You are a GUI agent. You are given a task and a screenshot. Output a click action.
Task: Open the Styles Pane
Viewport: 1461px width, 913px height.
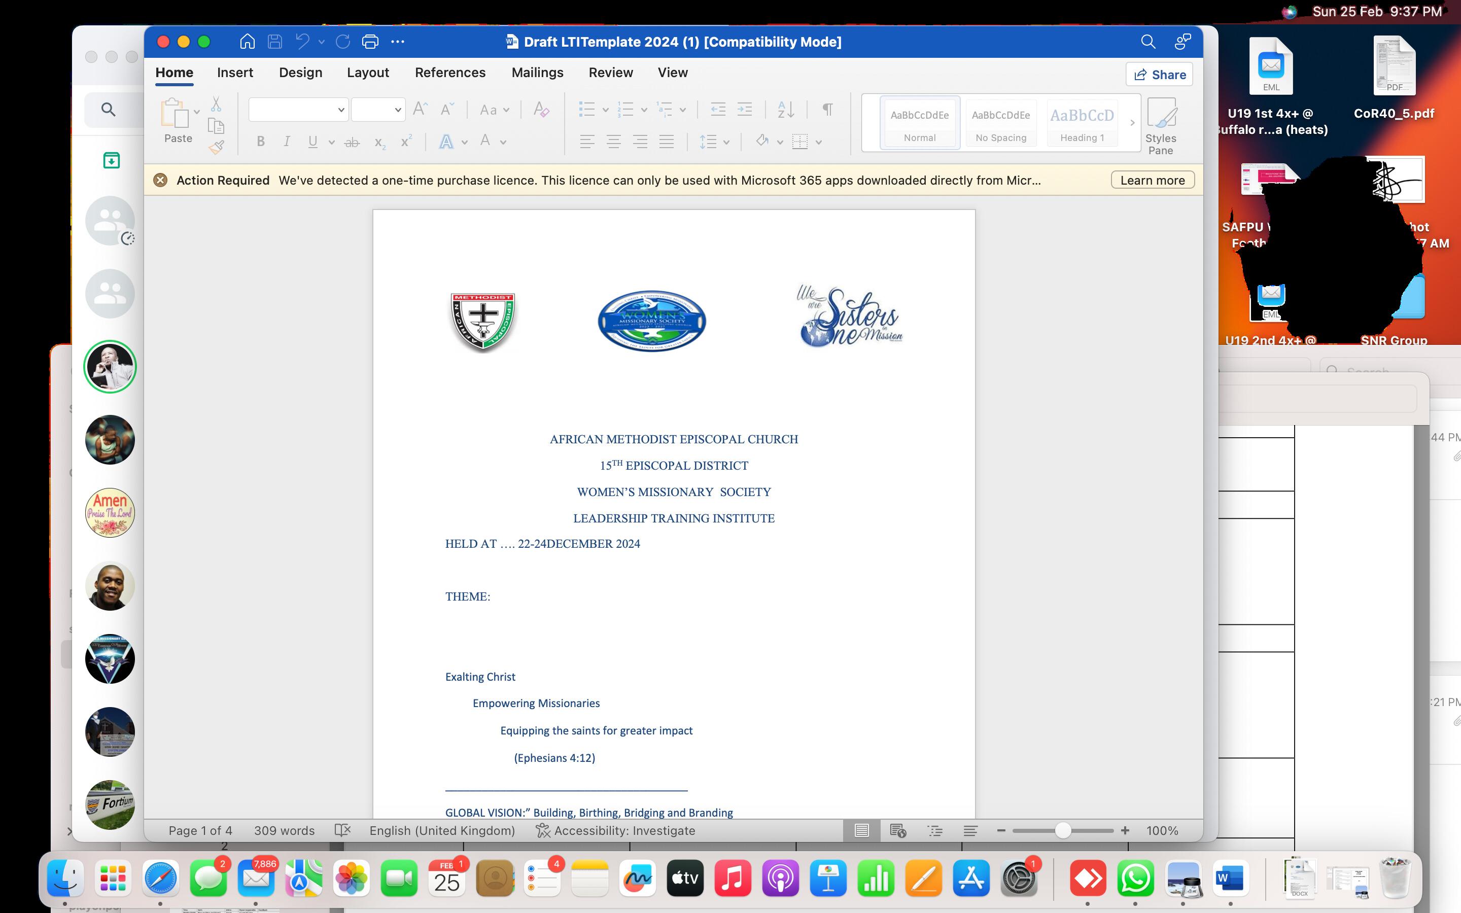pyautogui.click(x=1160, y=126)
